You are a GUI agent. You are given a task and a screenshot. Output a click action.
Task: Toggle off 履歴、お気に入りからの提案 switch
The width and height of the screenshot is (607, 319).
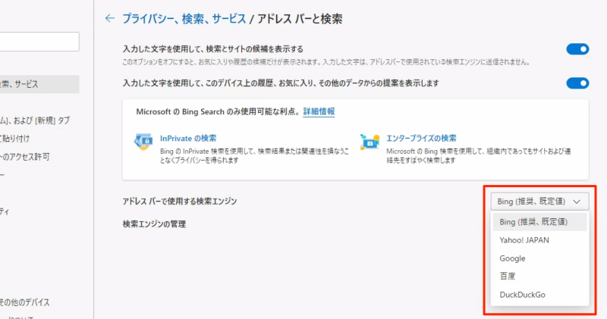[x=577, y=83]
